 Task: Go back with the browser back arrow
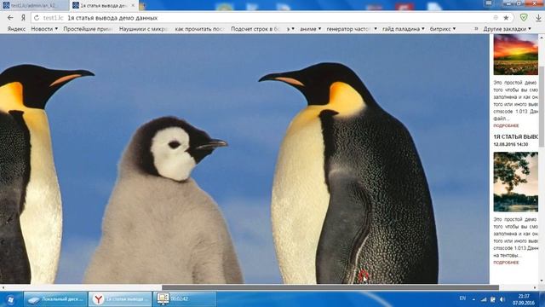10,17
